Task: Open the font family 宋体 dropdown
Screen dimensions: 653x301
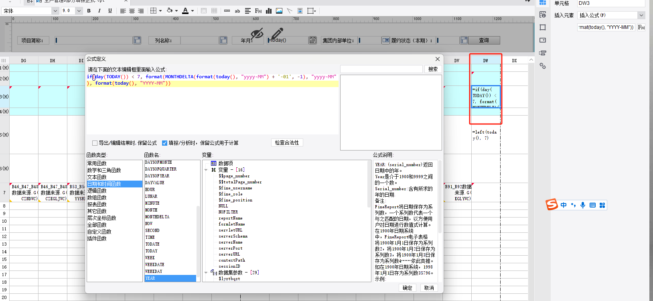Action: [x=55, y=11]
